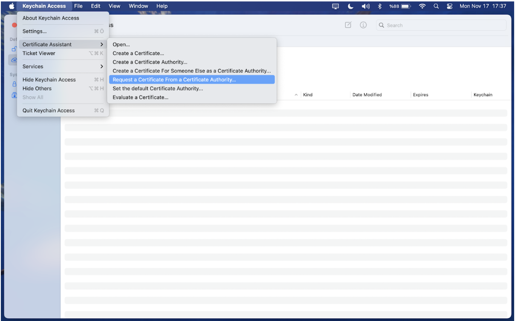Click the date and time in menu bar
515x321 pixels.
pyautogui.click(x=483, y=6)
